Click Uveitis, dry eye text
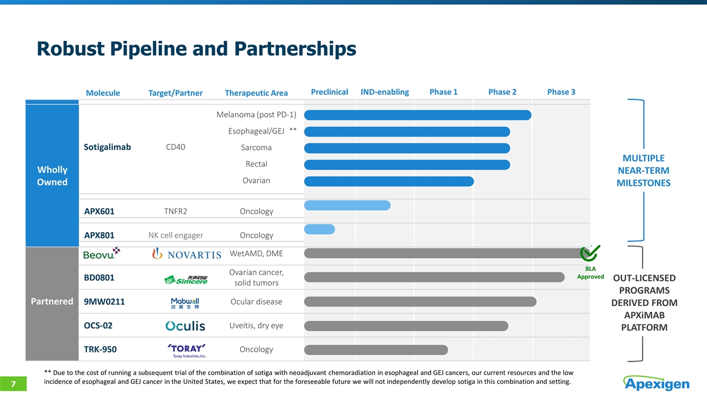Screen dimensions: 707x397 (x=256, y=326)
